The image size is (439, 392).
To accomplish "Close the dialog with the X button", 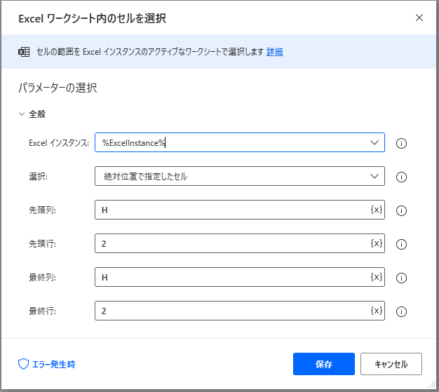I will pyautogui.click(x=419, y=18).
